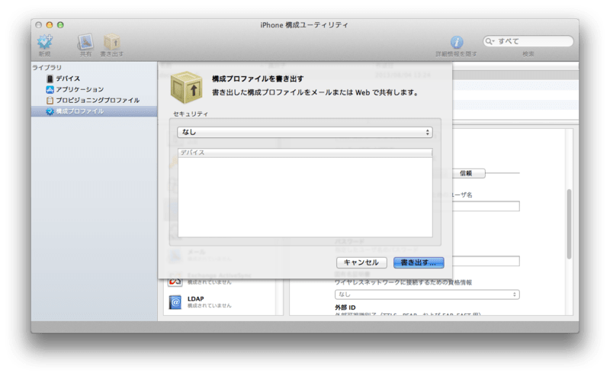
Task: Click the Exchange ActiveSync payload icon
Action: tap(175, 280)
